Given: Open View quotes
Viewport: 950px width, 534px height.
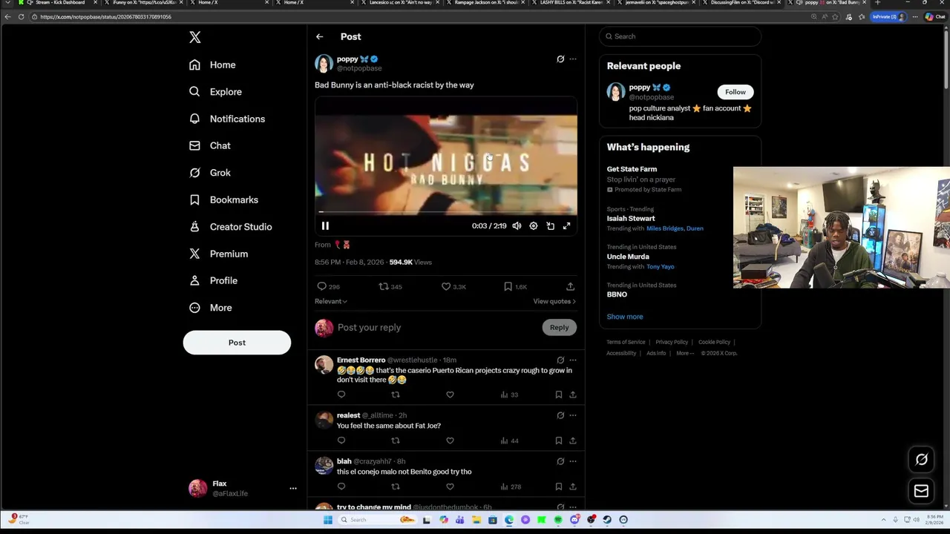Looking at the screenshot, I should 554,301.
